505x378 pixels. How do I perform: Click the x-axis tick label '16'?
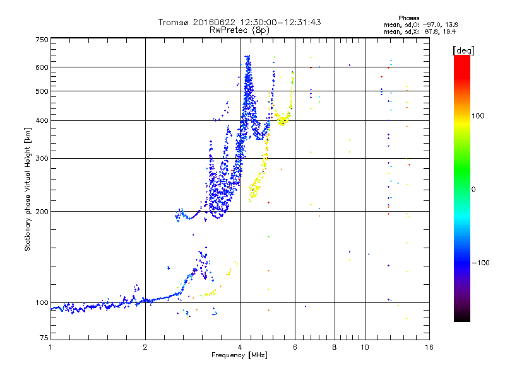(429, 347)
